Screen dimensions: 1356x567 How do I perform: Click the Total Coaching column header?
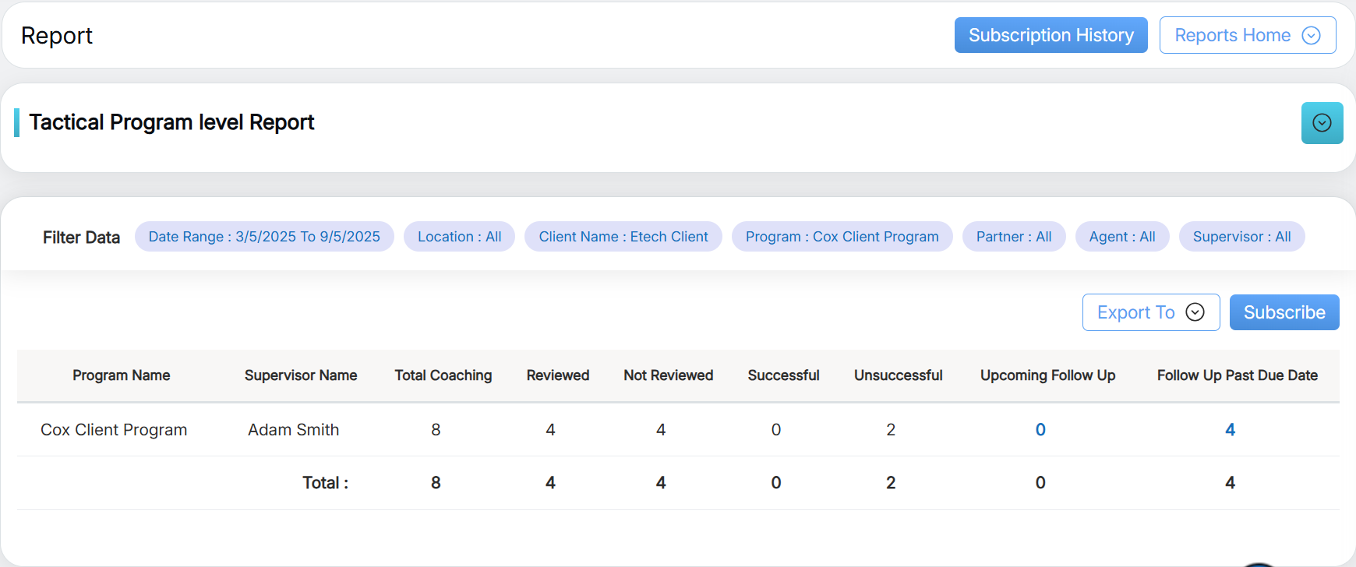(x=443, y=375)
